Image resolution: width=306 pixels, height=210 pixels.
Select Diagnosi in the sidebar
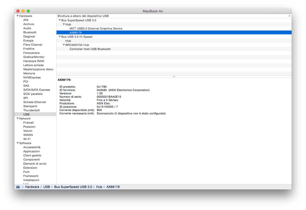click(x=29, y=36)
